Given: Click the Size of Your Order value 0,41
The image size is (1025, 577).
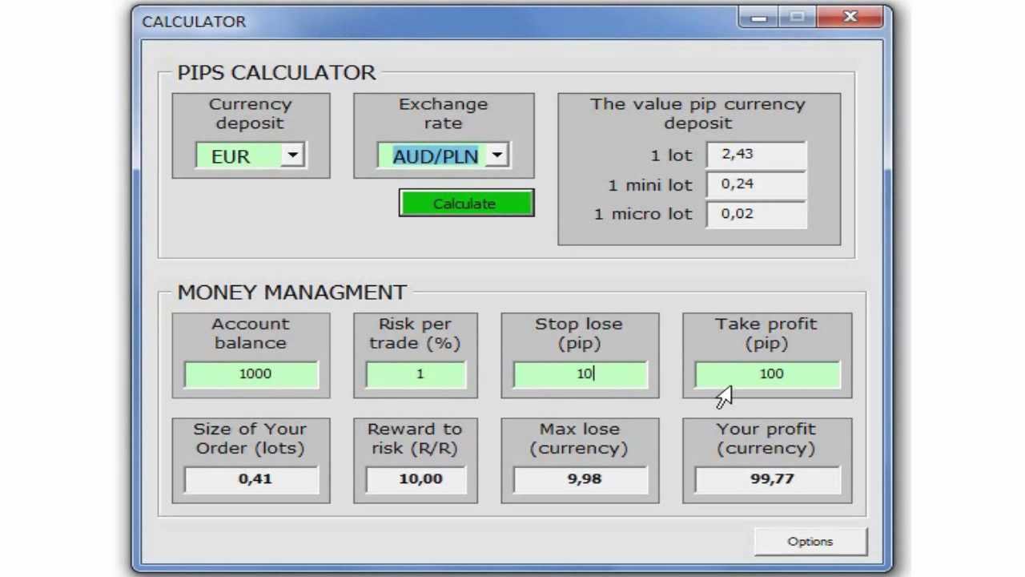Looking at the screenshot, I should (251, 479).
